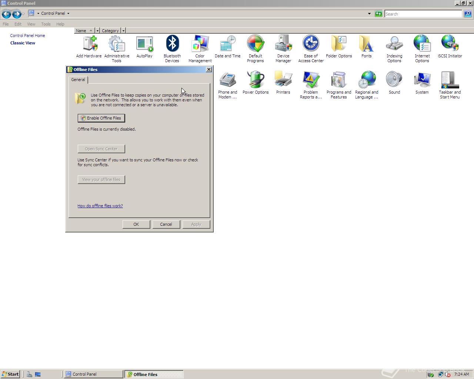The image size is (474, 379).
Task: Open Ease of Access Center
Action: (311, 49)
